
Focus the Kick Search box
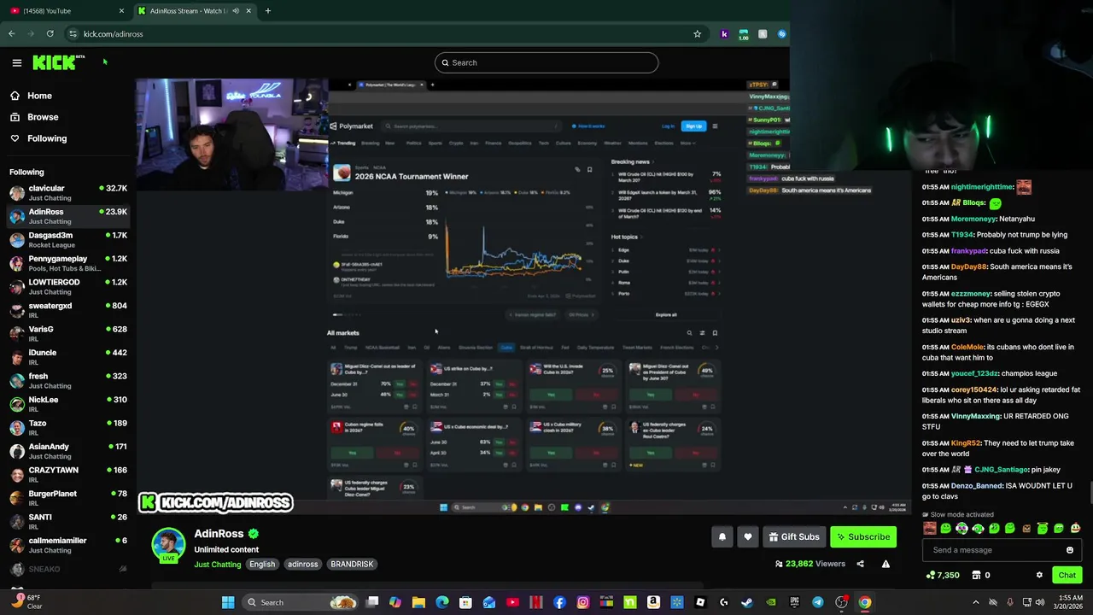(546, 62)
